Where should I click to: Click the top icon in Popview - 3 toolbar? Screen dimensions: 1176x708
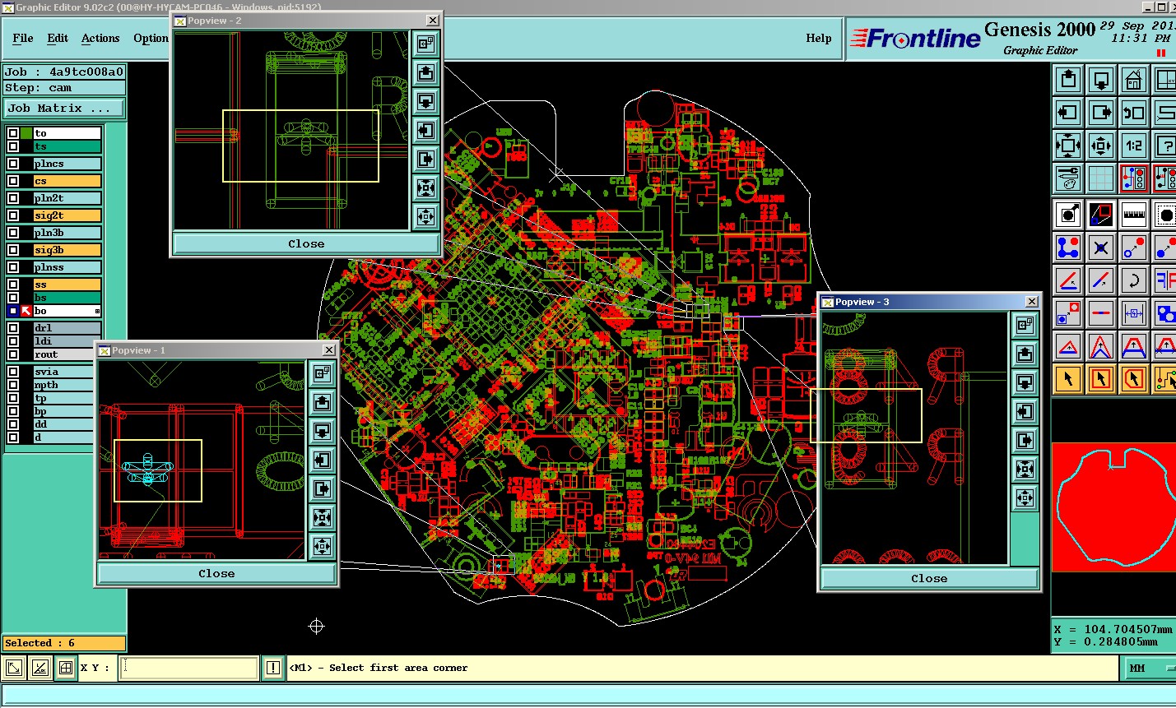click(1025, 325)
